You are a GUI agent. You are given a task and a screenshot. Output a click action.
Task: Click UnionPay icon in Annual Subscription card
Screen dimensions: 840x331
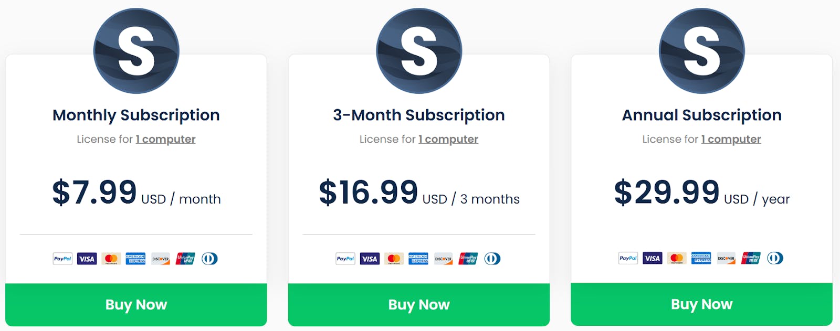click(751, 258)
